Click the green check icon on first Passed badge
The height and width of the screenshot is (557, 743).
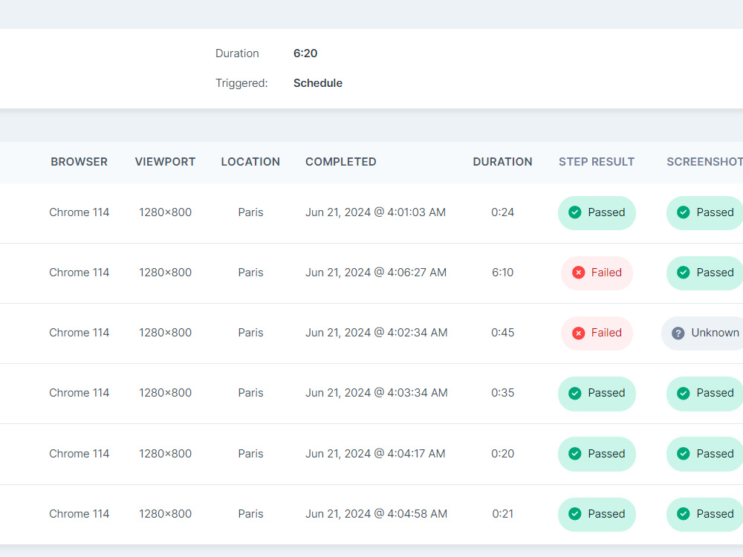click(x=574, y=212)
